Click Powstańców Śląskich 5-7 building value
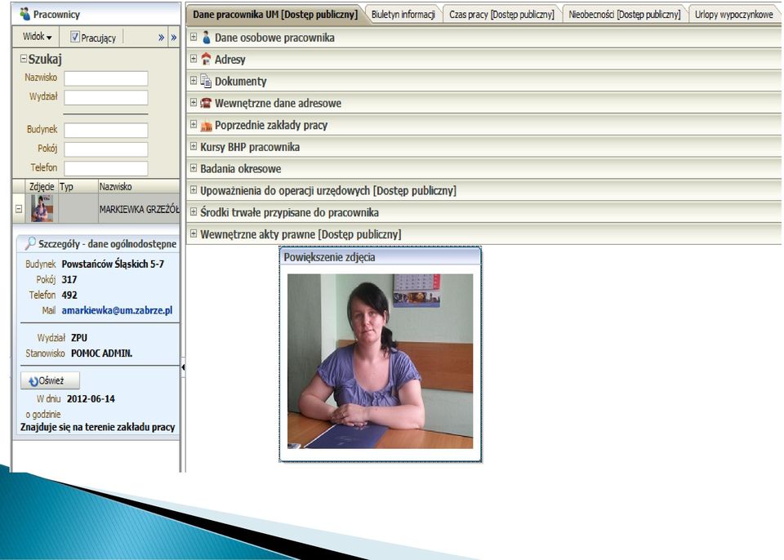The width and height of the screenshot is (784, 560). pyautogui.click(x=113, y=264)
